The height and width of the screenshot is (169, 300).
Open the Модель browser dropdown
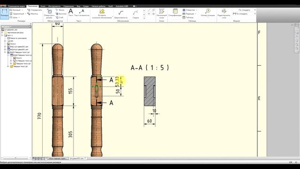(7, 27)
